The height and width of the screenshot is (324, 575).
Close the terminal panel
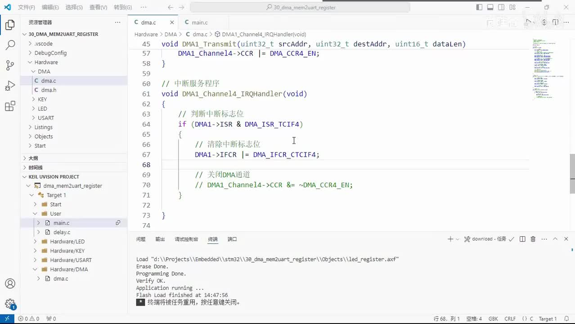pyautogui.click(x=566, y=239)
